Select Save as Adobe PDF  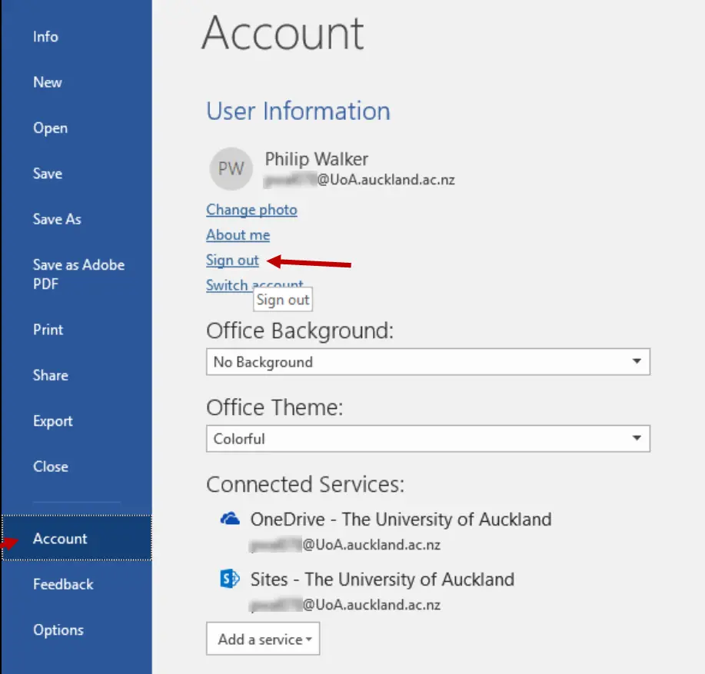click(x=77, y=274)
